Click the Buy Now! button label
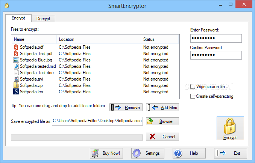255x163 pixels. 111,153
